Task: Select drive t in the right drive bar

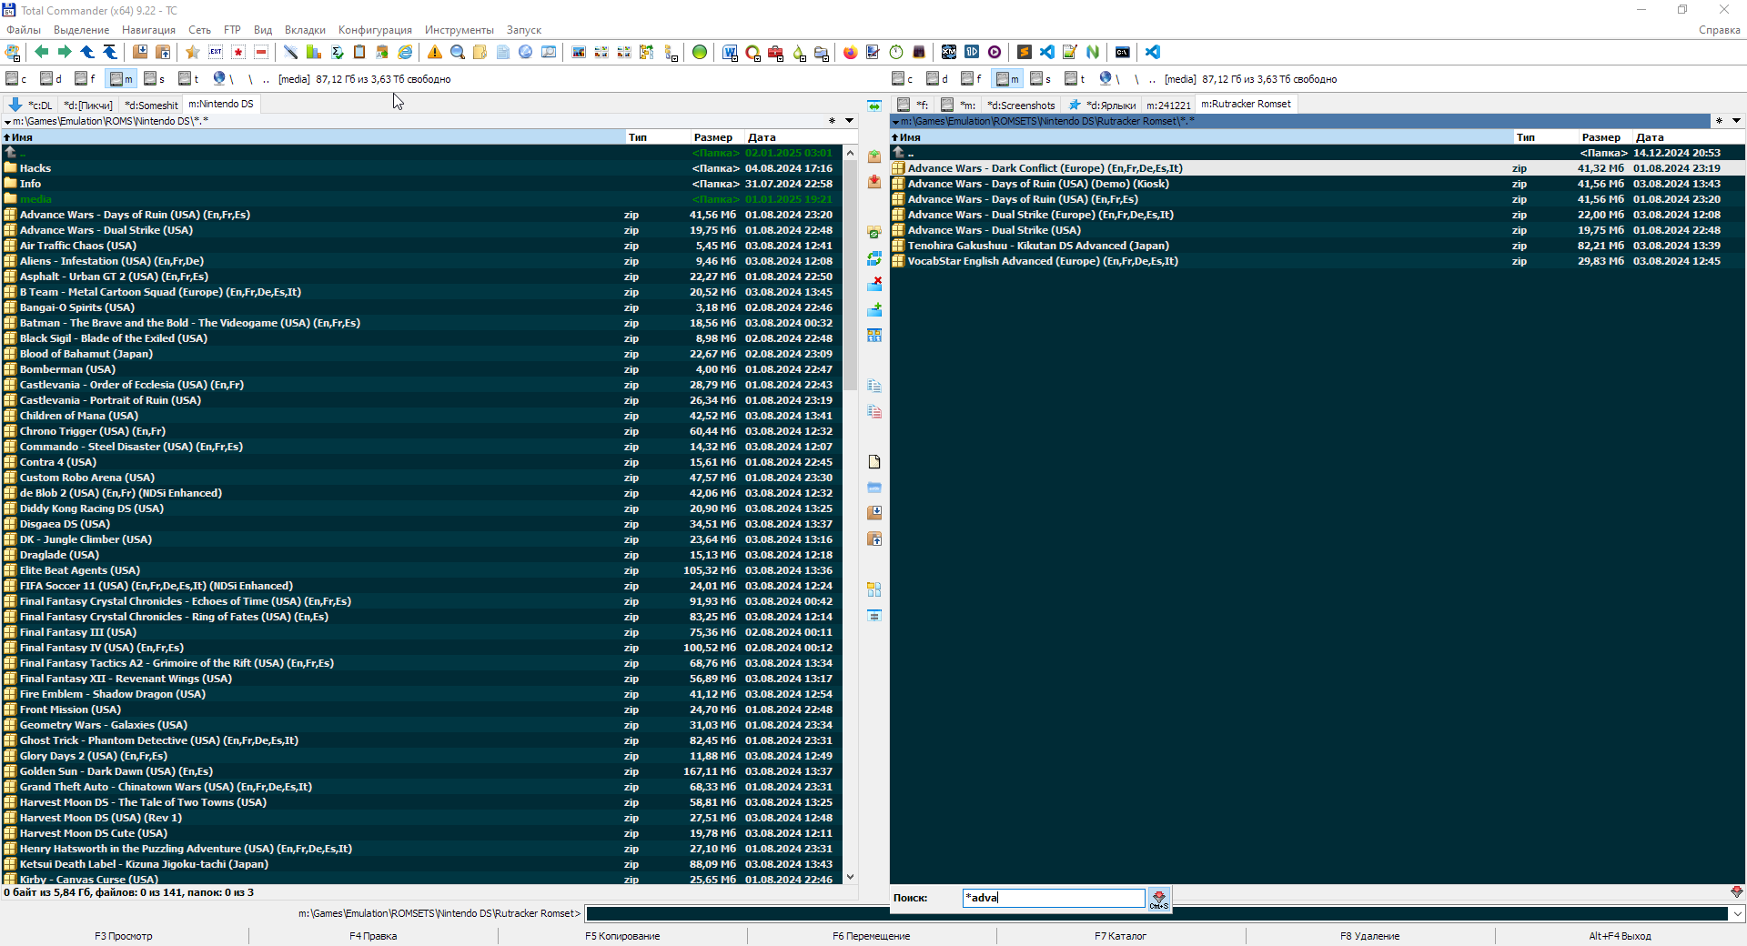Action: click(x=1075, y=79)
